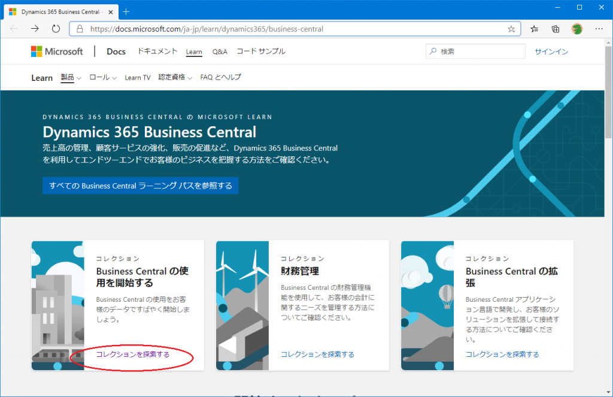Go back with the browser back arrow
This screenshot has height=397, width=613.
pos(14,29)
